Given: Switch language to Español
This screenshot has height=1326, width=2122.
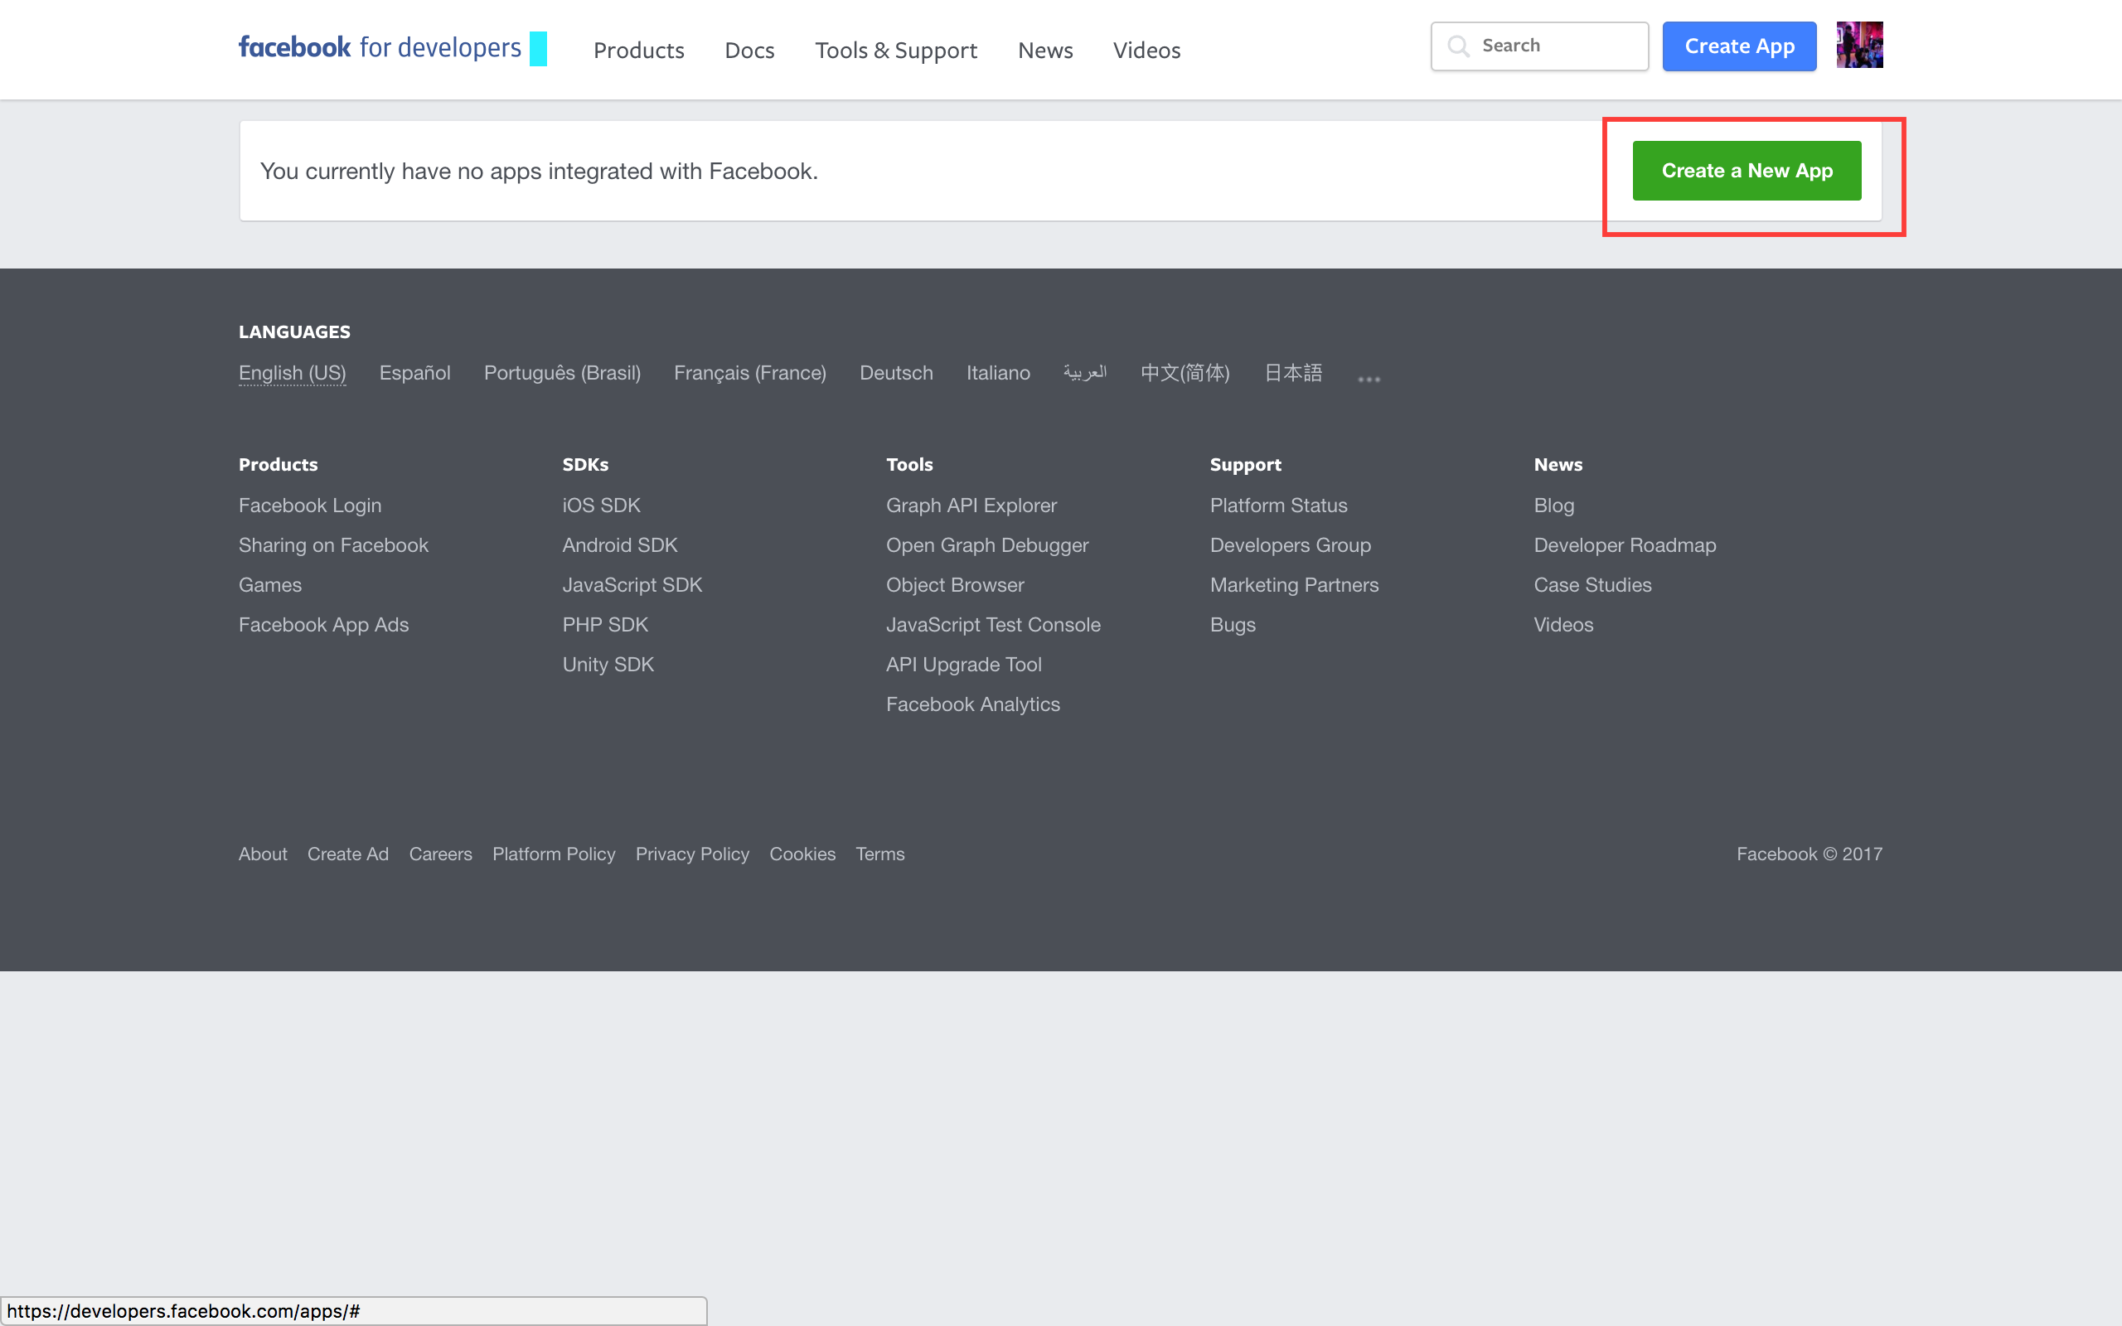Looking at the screenshot, I should [x=414, y=373].
